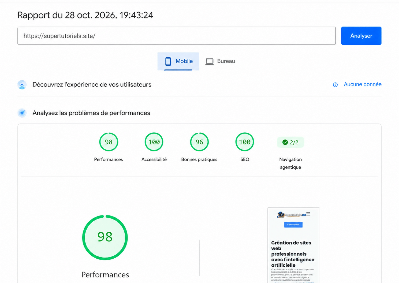Screen dimensions: 399x283
Task: Click the Commencer button in the preview
Action: [293, 225]
